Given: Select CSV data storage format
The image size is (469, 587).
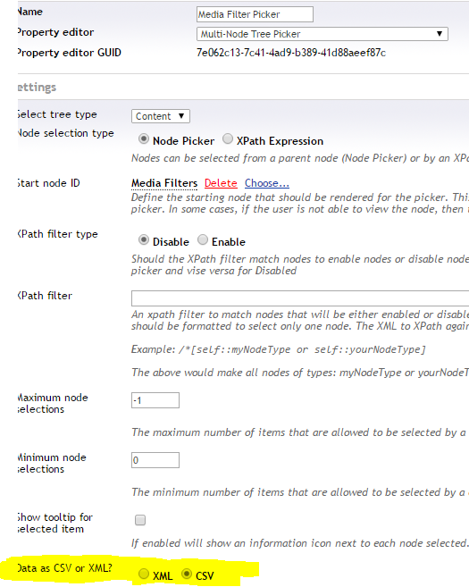Looking at the screenshot, I should click(x=187, y=574).
